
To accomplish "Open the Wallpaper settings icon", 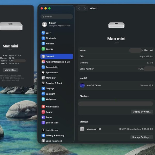I will point(43,99).
